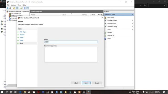Image resolution: width=168 pixels, height=94 pixels.
Task: Open the Program wizard step
Action: [22, 35]
